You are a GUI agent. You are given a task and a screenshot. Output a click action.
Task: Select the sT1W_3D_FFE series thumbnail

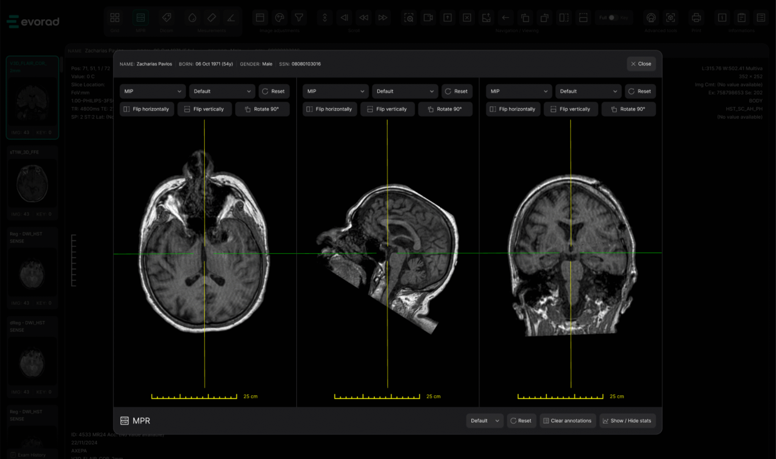coord(32,183)
